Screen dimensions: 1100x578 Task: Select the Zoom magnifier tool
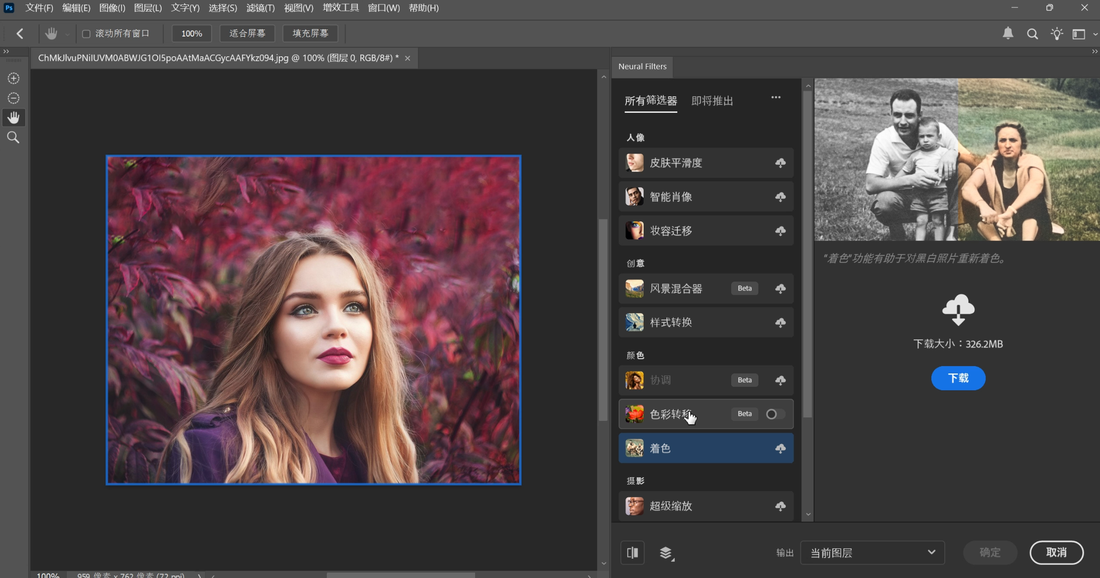13,137
